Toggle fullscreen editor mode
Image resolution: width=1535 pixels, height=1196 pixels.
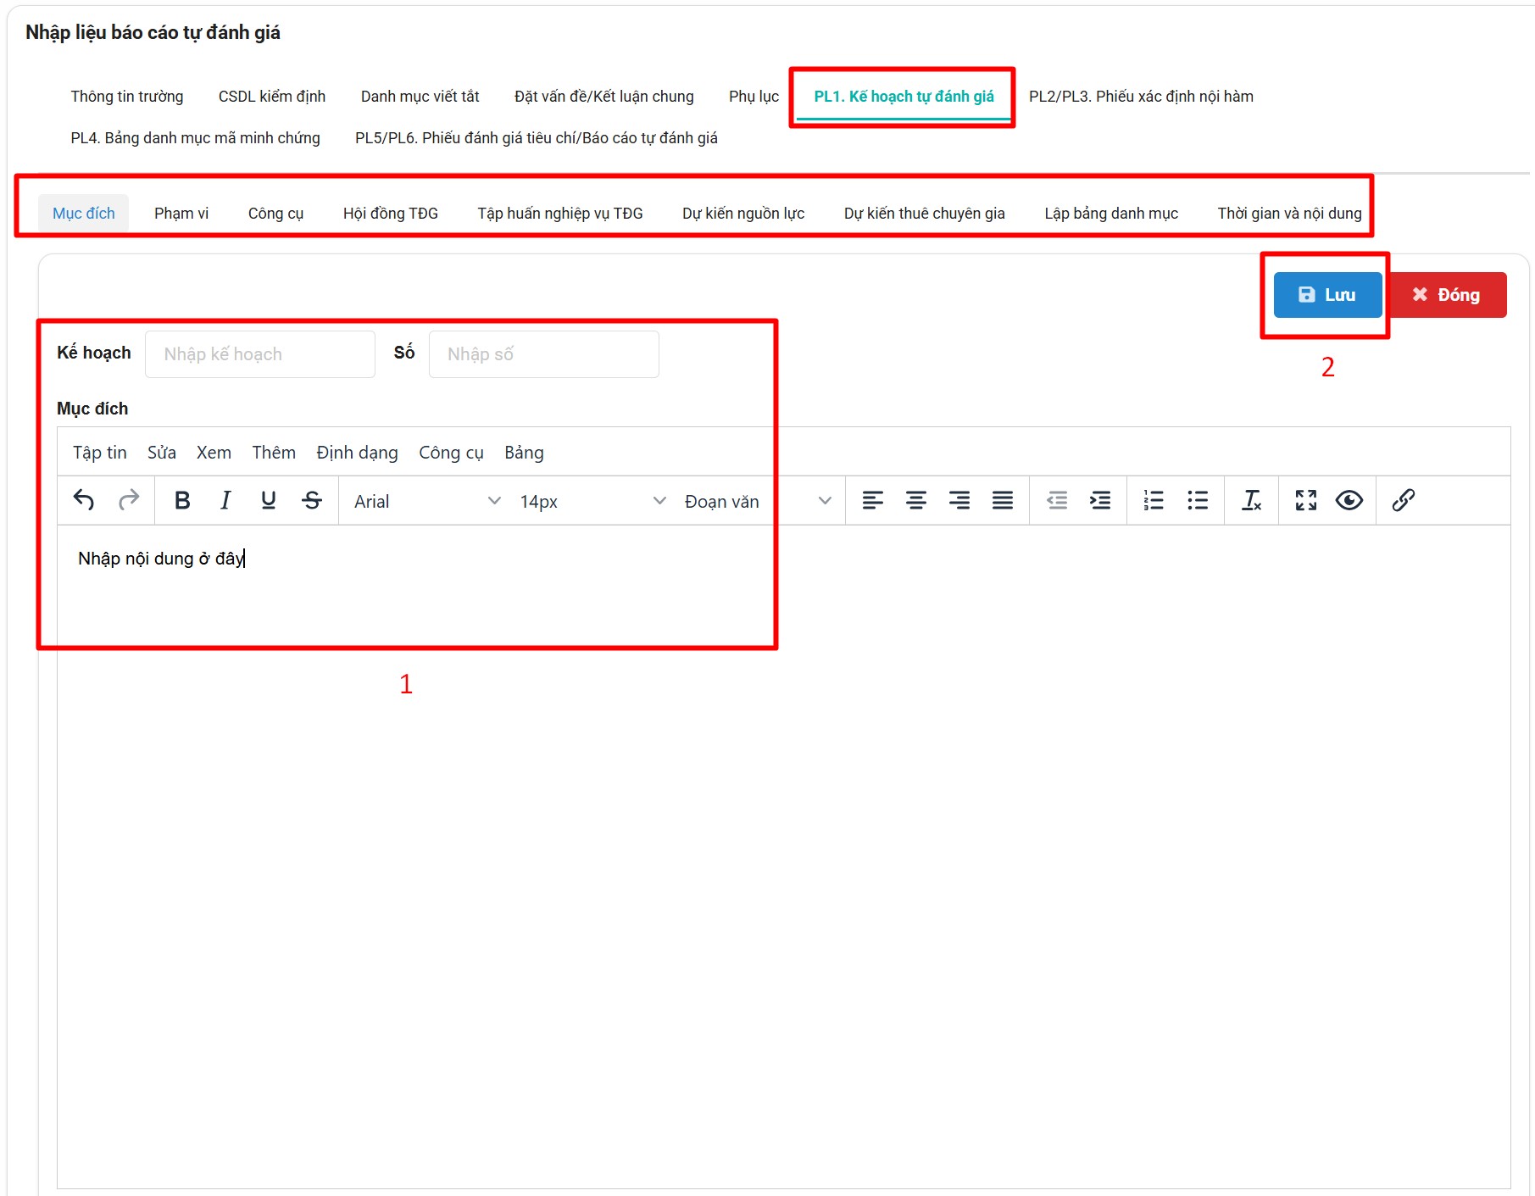click(x=1305, y=500)
